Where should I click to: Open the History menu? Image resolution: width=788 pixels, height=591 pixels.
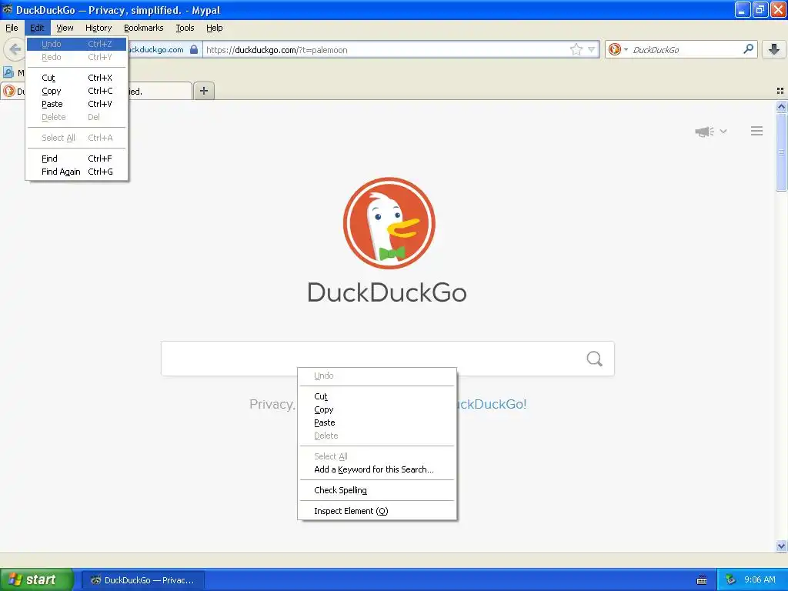point(98,28)
